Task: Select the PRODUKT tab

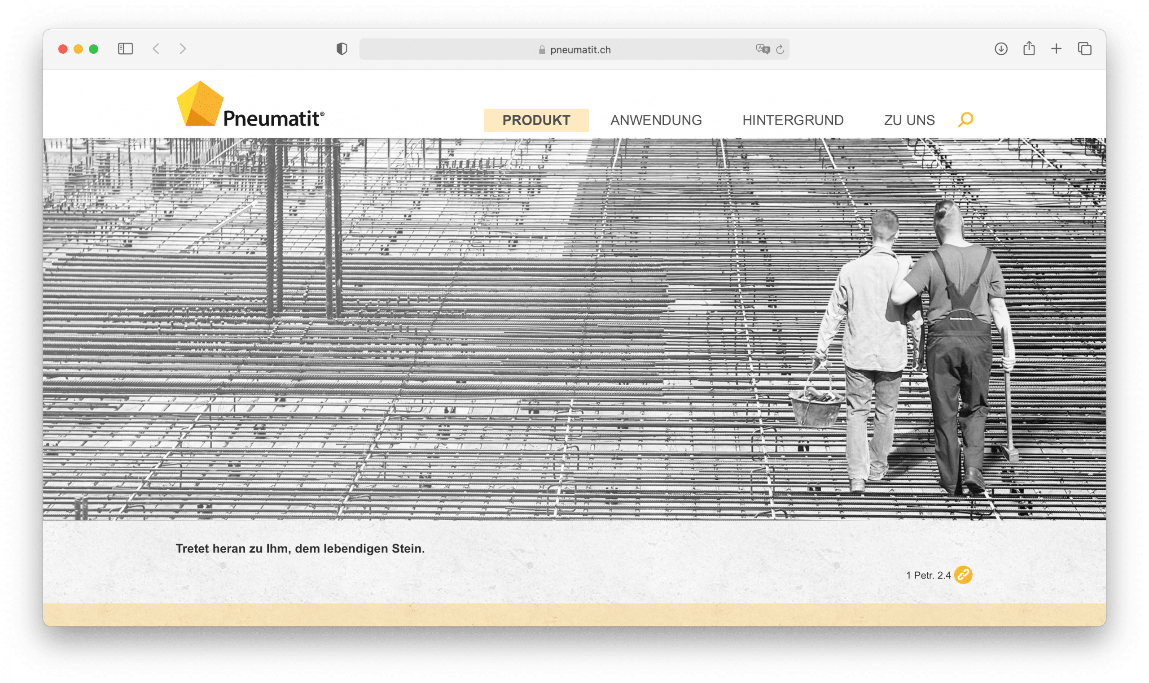Action: [x=536, y=120]
